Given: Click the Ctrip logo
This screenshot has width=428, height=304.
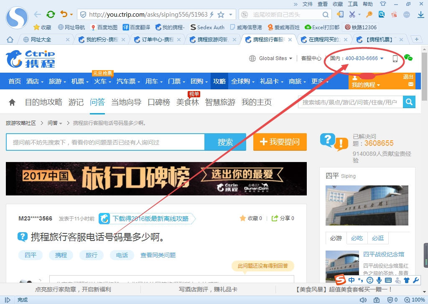Looking at the screenshot, I should 30,58.
